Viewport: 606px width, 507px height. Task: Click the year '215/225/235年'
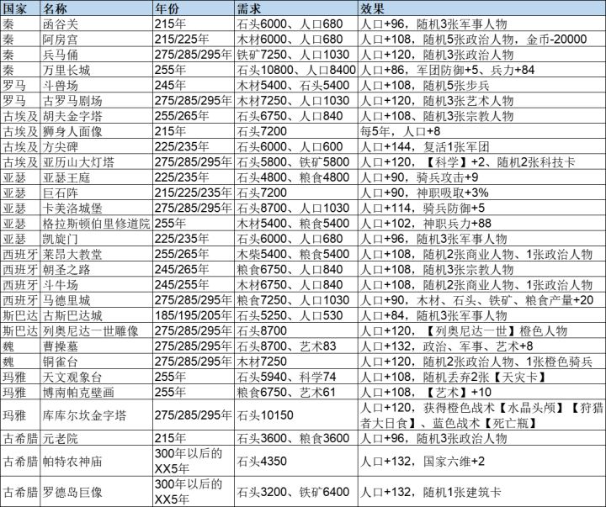[194, 193]
